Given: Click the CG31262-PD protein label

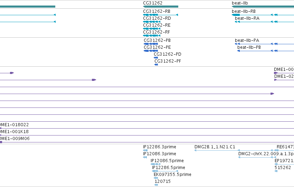Looking at the screenshot, I should coord(168,54).
